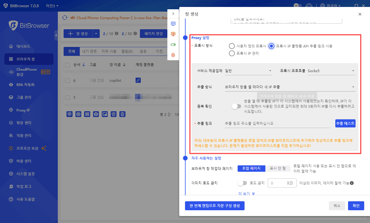Screen dimensions: 370x223
Task: Click the link icon in copilot row
Action: (138, 80)
